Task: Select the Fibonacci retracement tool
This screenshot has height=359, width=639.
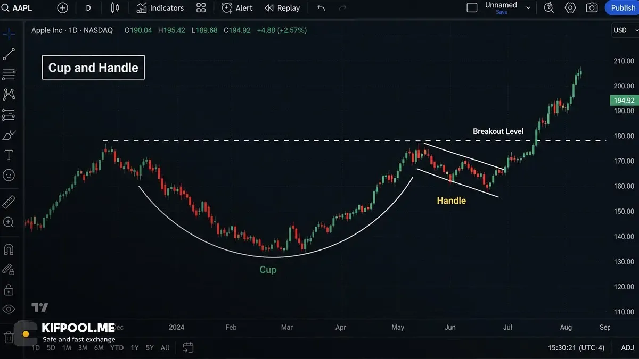Action: (9, 74)
